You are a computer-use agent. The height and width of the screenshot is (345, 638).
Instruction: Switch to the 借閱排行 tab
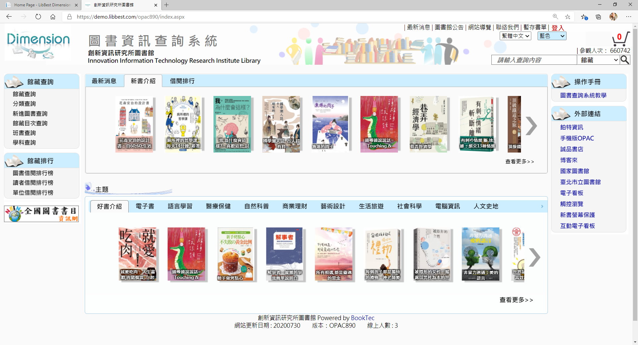point(182,81)
